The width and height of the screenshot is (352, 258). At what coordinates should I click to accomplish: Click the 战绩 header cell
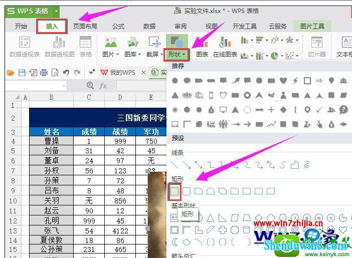(x=120, y=132)
